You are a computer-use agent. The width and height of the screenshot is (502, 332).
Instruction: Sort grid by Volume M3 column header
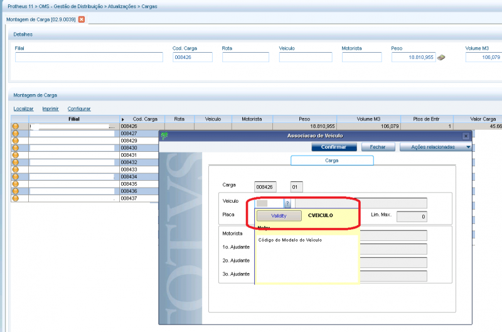tap(368, 119)
